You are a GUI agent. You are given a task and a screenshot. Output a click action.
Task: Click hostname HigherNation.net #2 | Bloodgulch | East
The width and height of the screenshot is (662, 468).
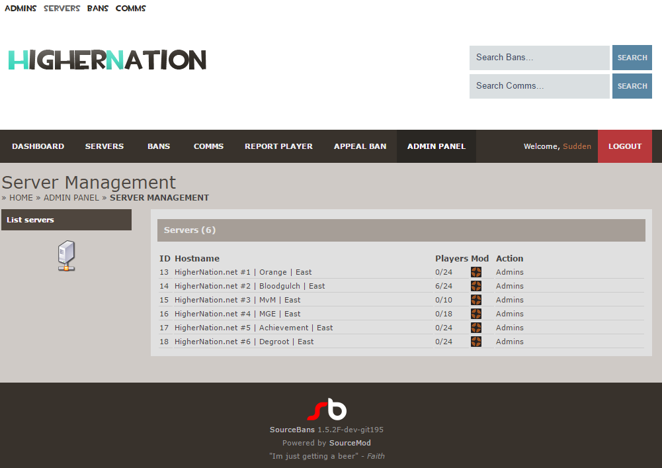click(x=249, y=286)
